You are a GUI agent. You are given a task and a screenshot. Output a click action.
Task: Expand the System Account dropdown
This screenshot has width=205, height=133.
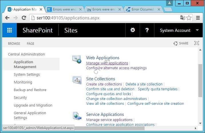197,30
